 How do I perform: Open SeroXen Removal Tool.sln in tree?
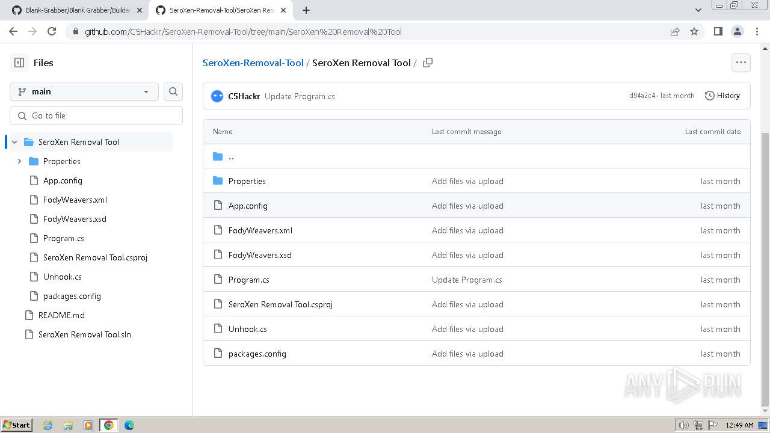(x=85, y=334)
